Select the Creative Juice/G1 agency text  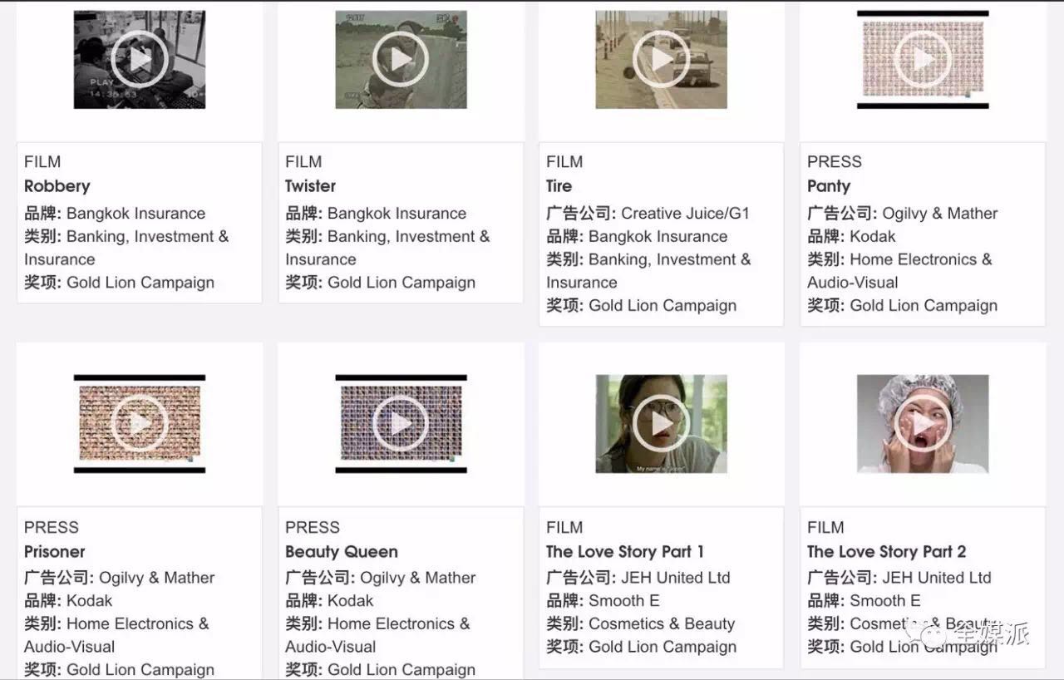tap(685, 214)
